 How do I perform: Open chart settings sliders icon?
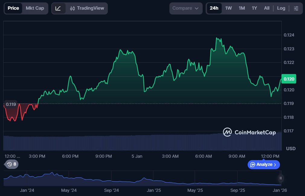click(296, 8)
